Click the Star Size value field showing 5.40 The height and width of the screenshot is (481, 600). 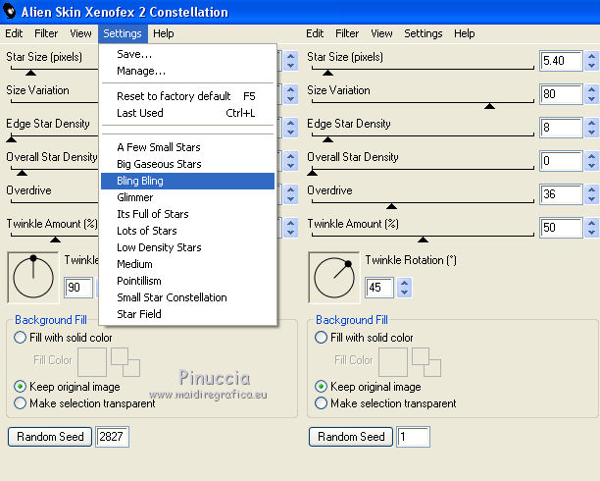coord(561,62)
